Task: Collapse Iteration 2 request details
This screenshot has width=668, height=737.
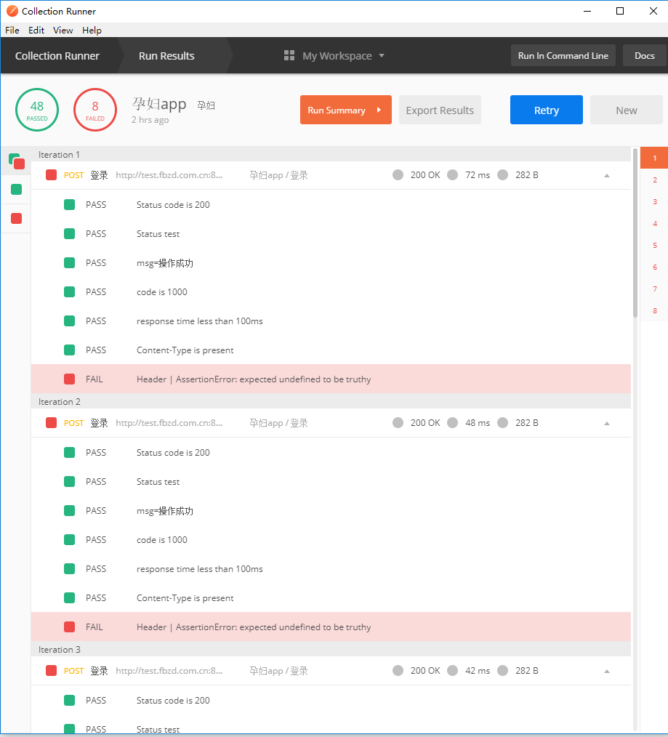Action: 607,423
